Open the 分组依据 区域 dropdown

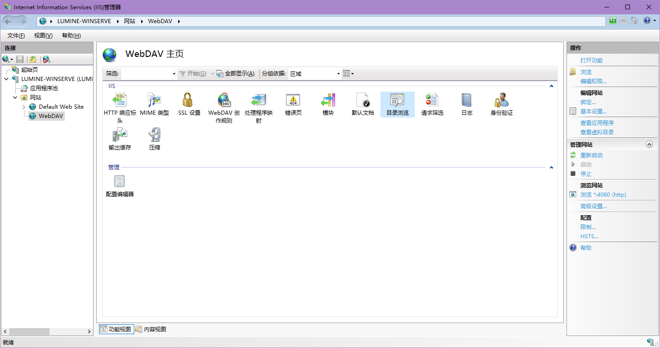[338, 74]
